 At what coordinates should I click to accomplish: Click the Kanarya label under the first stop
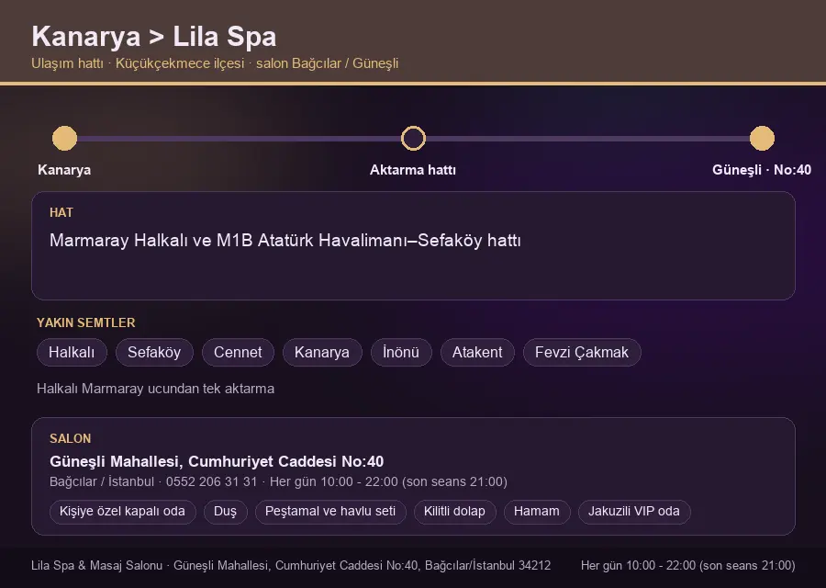[x=64, y=170]
